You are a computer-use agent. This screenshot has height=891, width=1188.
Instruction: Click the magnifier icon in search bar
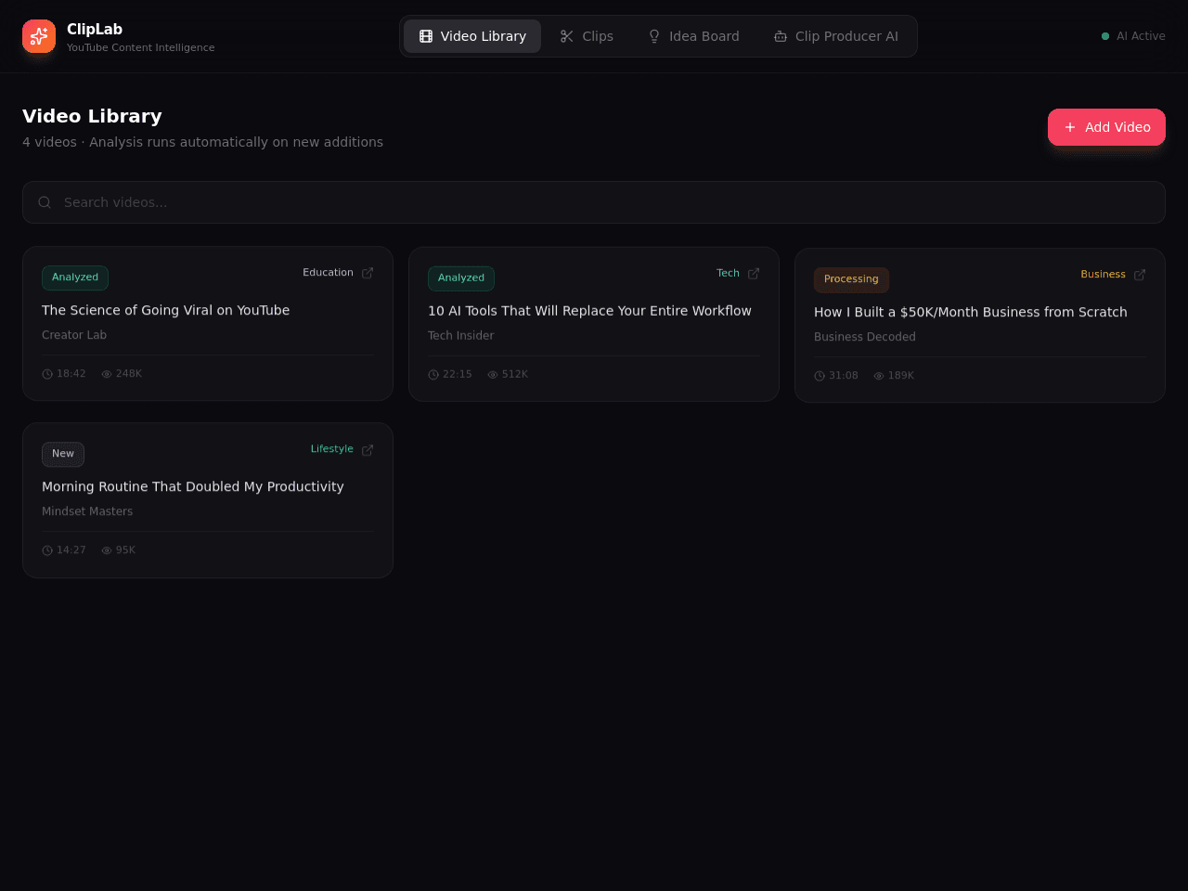45,202
